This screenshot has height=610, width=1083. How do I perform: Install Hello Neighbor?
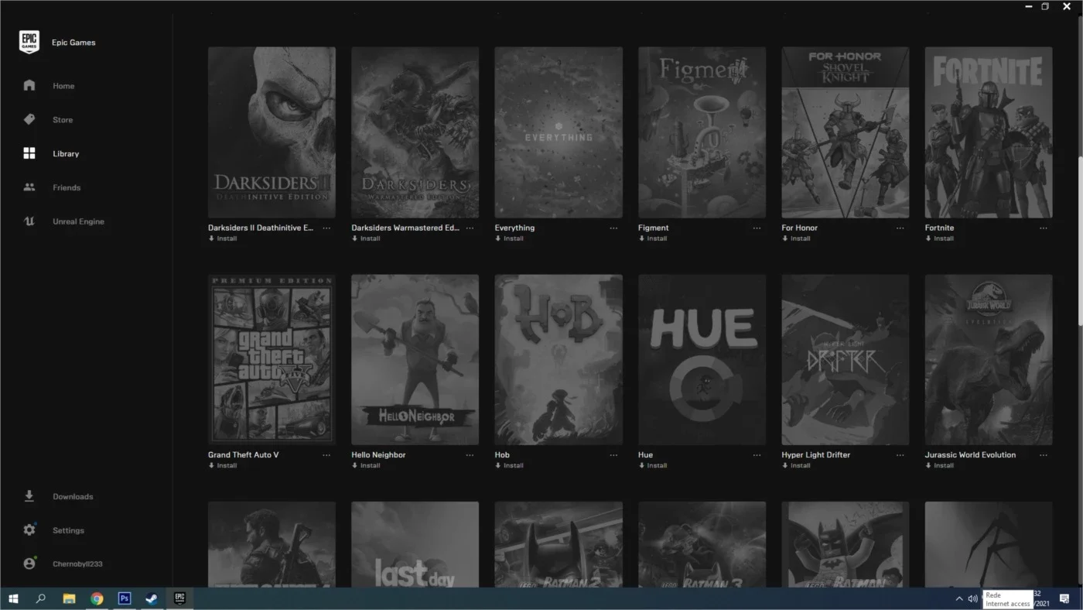tap(366, 465)
